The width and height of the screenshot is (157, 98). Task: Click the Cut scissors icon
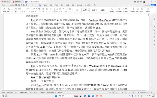click(x=12, y=9)
